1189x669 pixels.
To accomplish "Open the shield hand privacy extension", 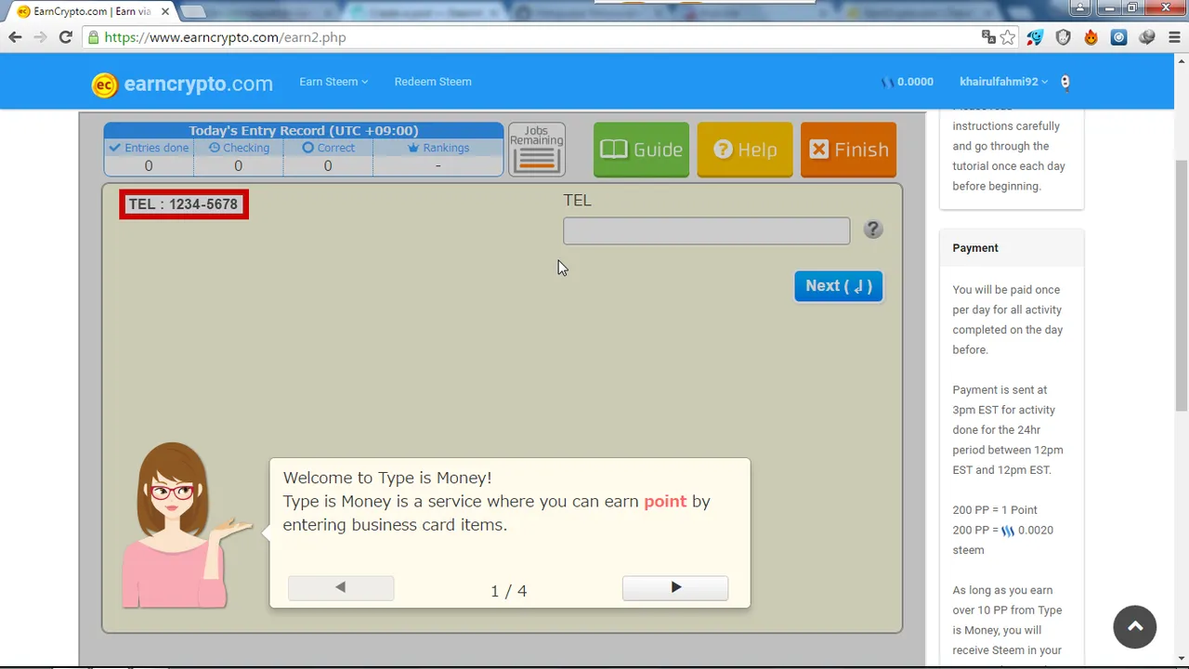I will (1064, 37).
